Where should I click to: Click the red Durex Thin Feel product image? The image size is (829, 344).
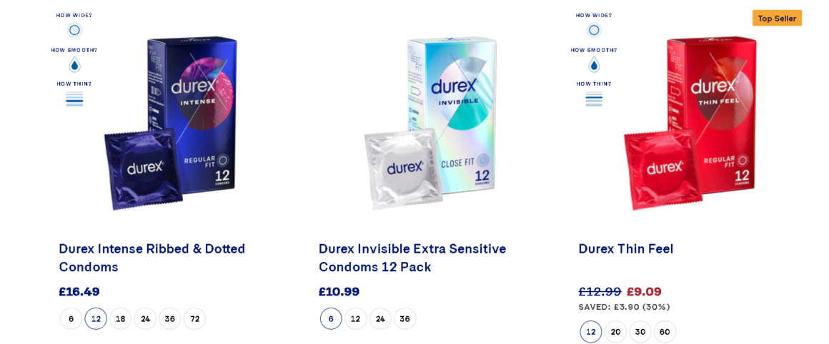690,123
